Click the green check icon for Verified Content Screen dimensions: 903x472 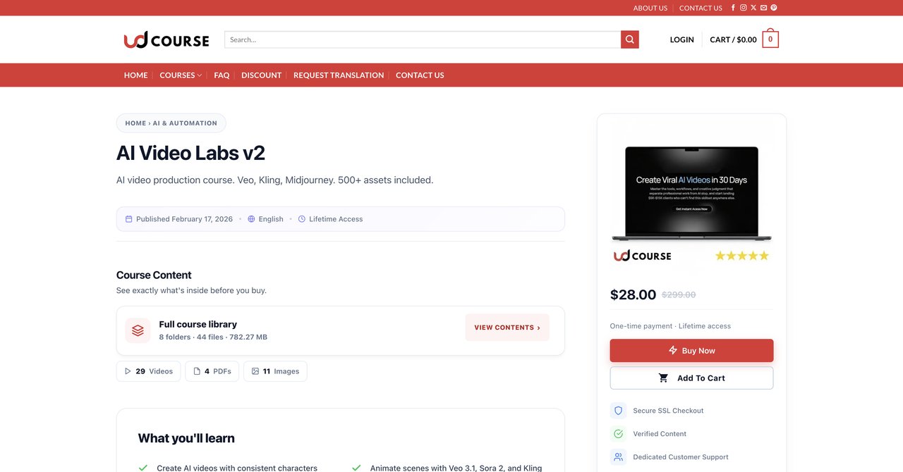coord(619,434)
